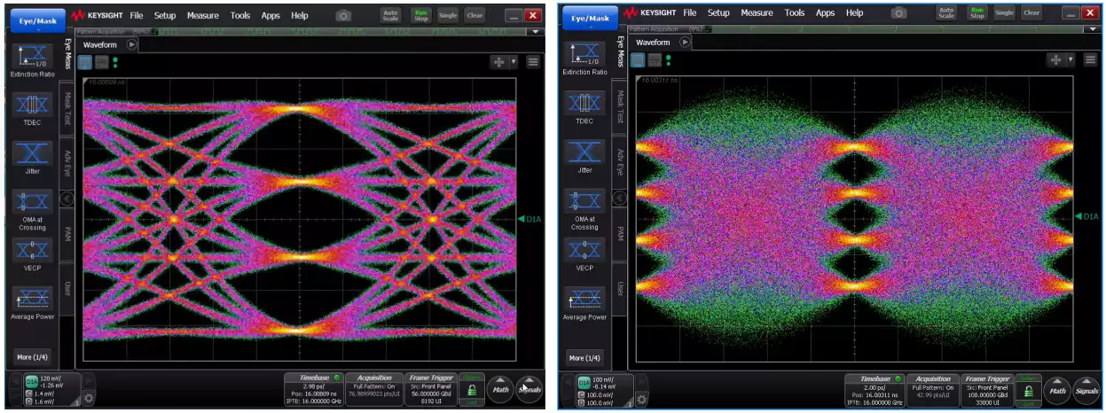Image resolution: width=1106 pixels, height=413 pixels.
Task: Select OMA at Crossing in right window
Action: pyautogui.click(x=584, y=207)
